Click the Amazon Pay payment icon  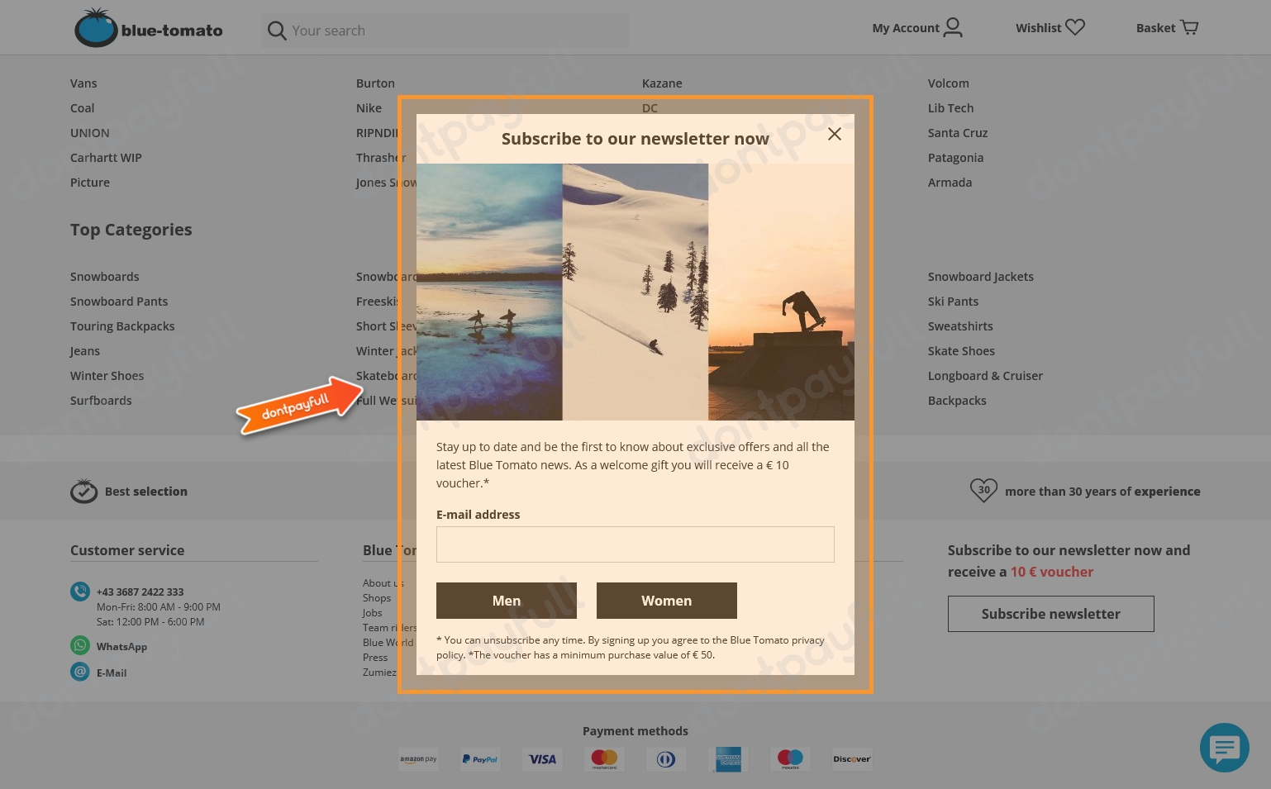418,759
